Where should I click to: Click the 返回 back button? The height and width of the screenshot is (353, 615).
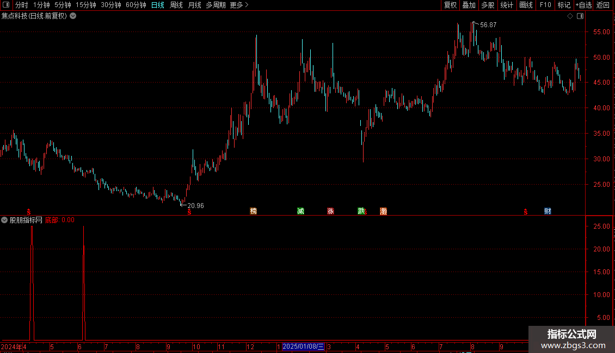[603, 5]
